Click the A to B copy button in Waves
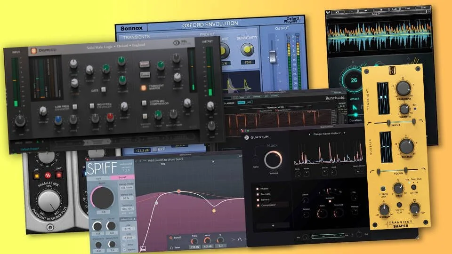This screenshot has width=452, height=254. tap(394, 9)
